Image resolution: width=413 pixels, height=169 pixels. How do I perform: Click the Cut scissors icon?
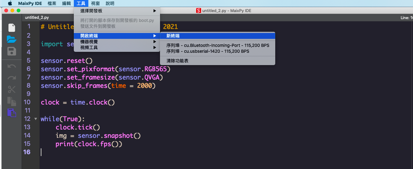point(11,89)
